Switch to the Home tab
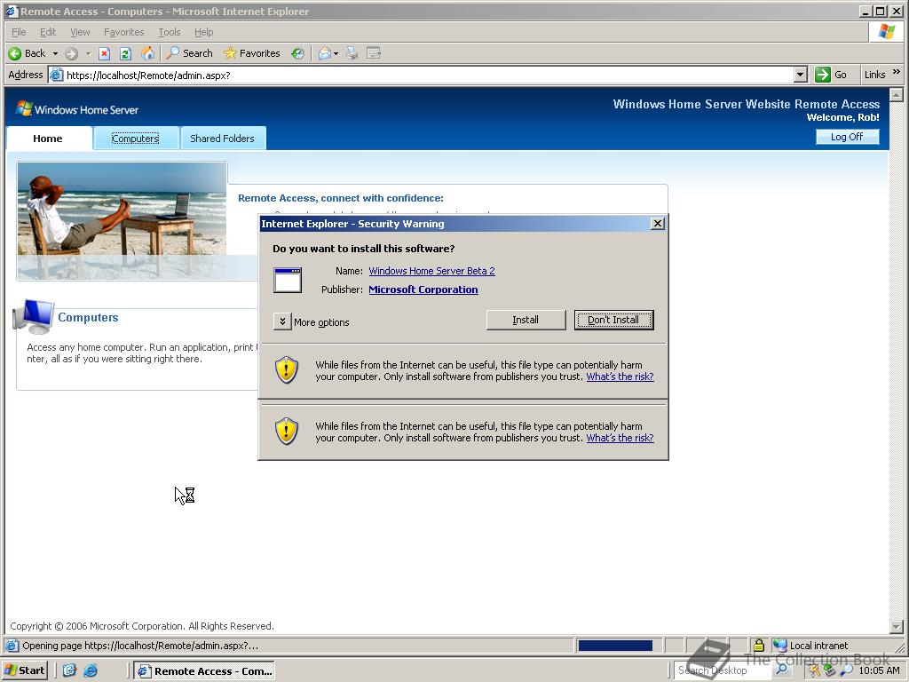909x682 pixels. (48, 139)
